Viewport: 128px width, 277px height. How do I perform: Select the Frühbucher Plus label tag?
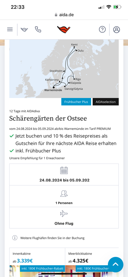(76, 102)
